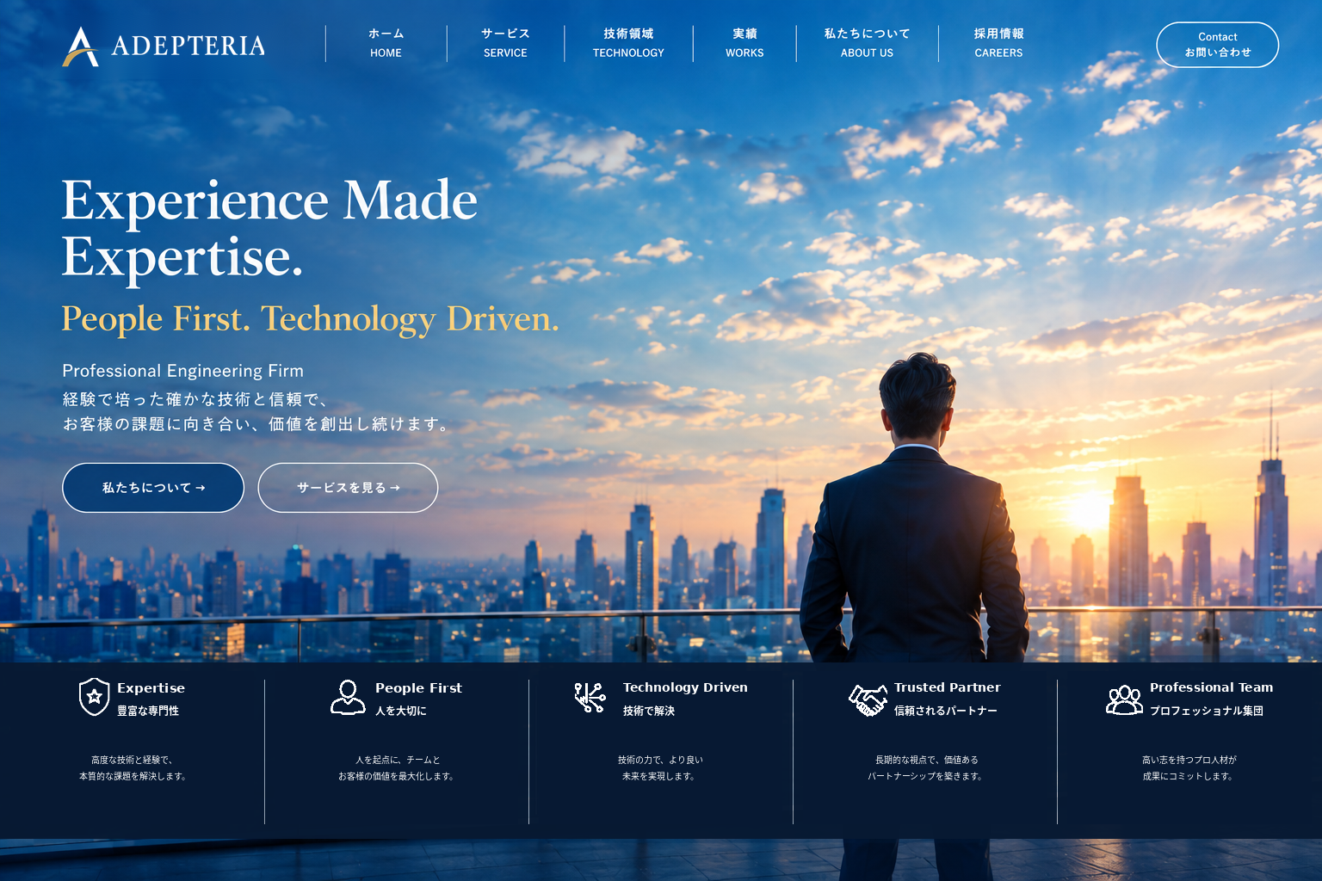
Task: Click the 人を大切に subtitle
Action: click(x=401, y=711)
